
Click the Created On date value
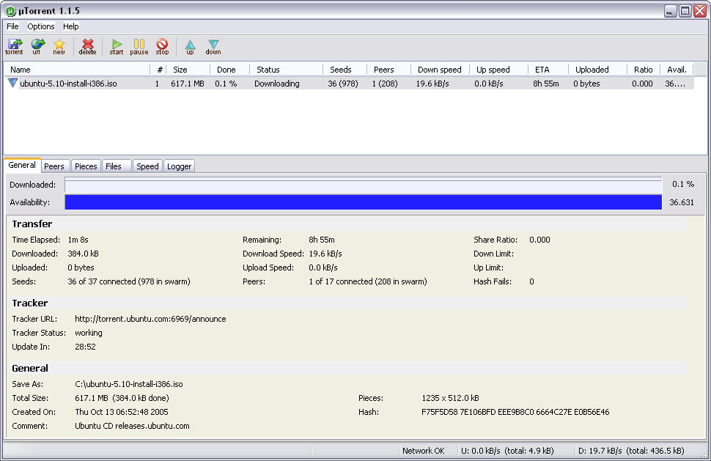coord(122,412)
